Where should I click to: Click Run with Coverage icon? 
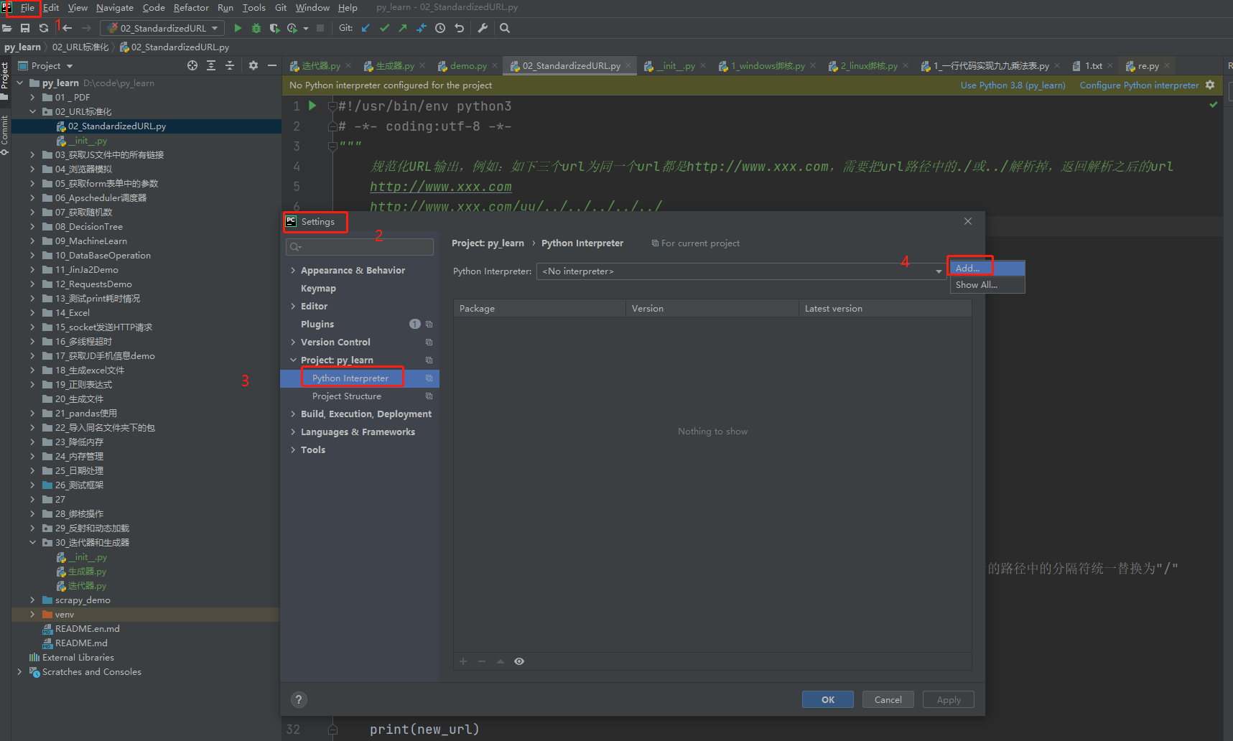pos(274,28)
